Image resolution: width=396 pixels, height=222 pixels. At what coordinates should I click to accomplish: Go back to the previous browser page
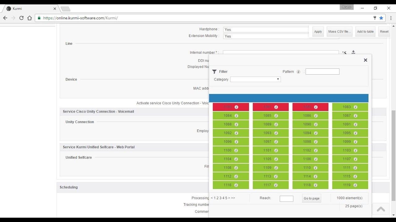pos(5,18)
